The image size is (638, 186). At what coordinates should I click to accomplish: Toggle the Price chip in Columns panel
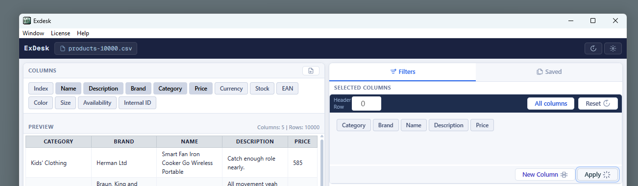coord(201,89)
